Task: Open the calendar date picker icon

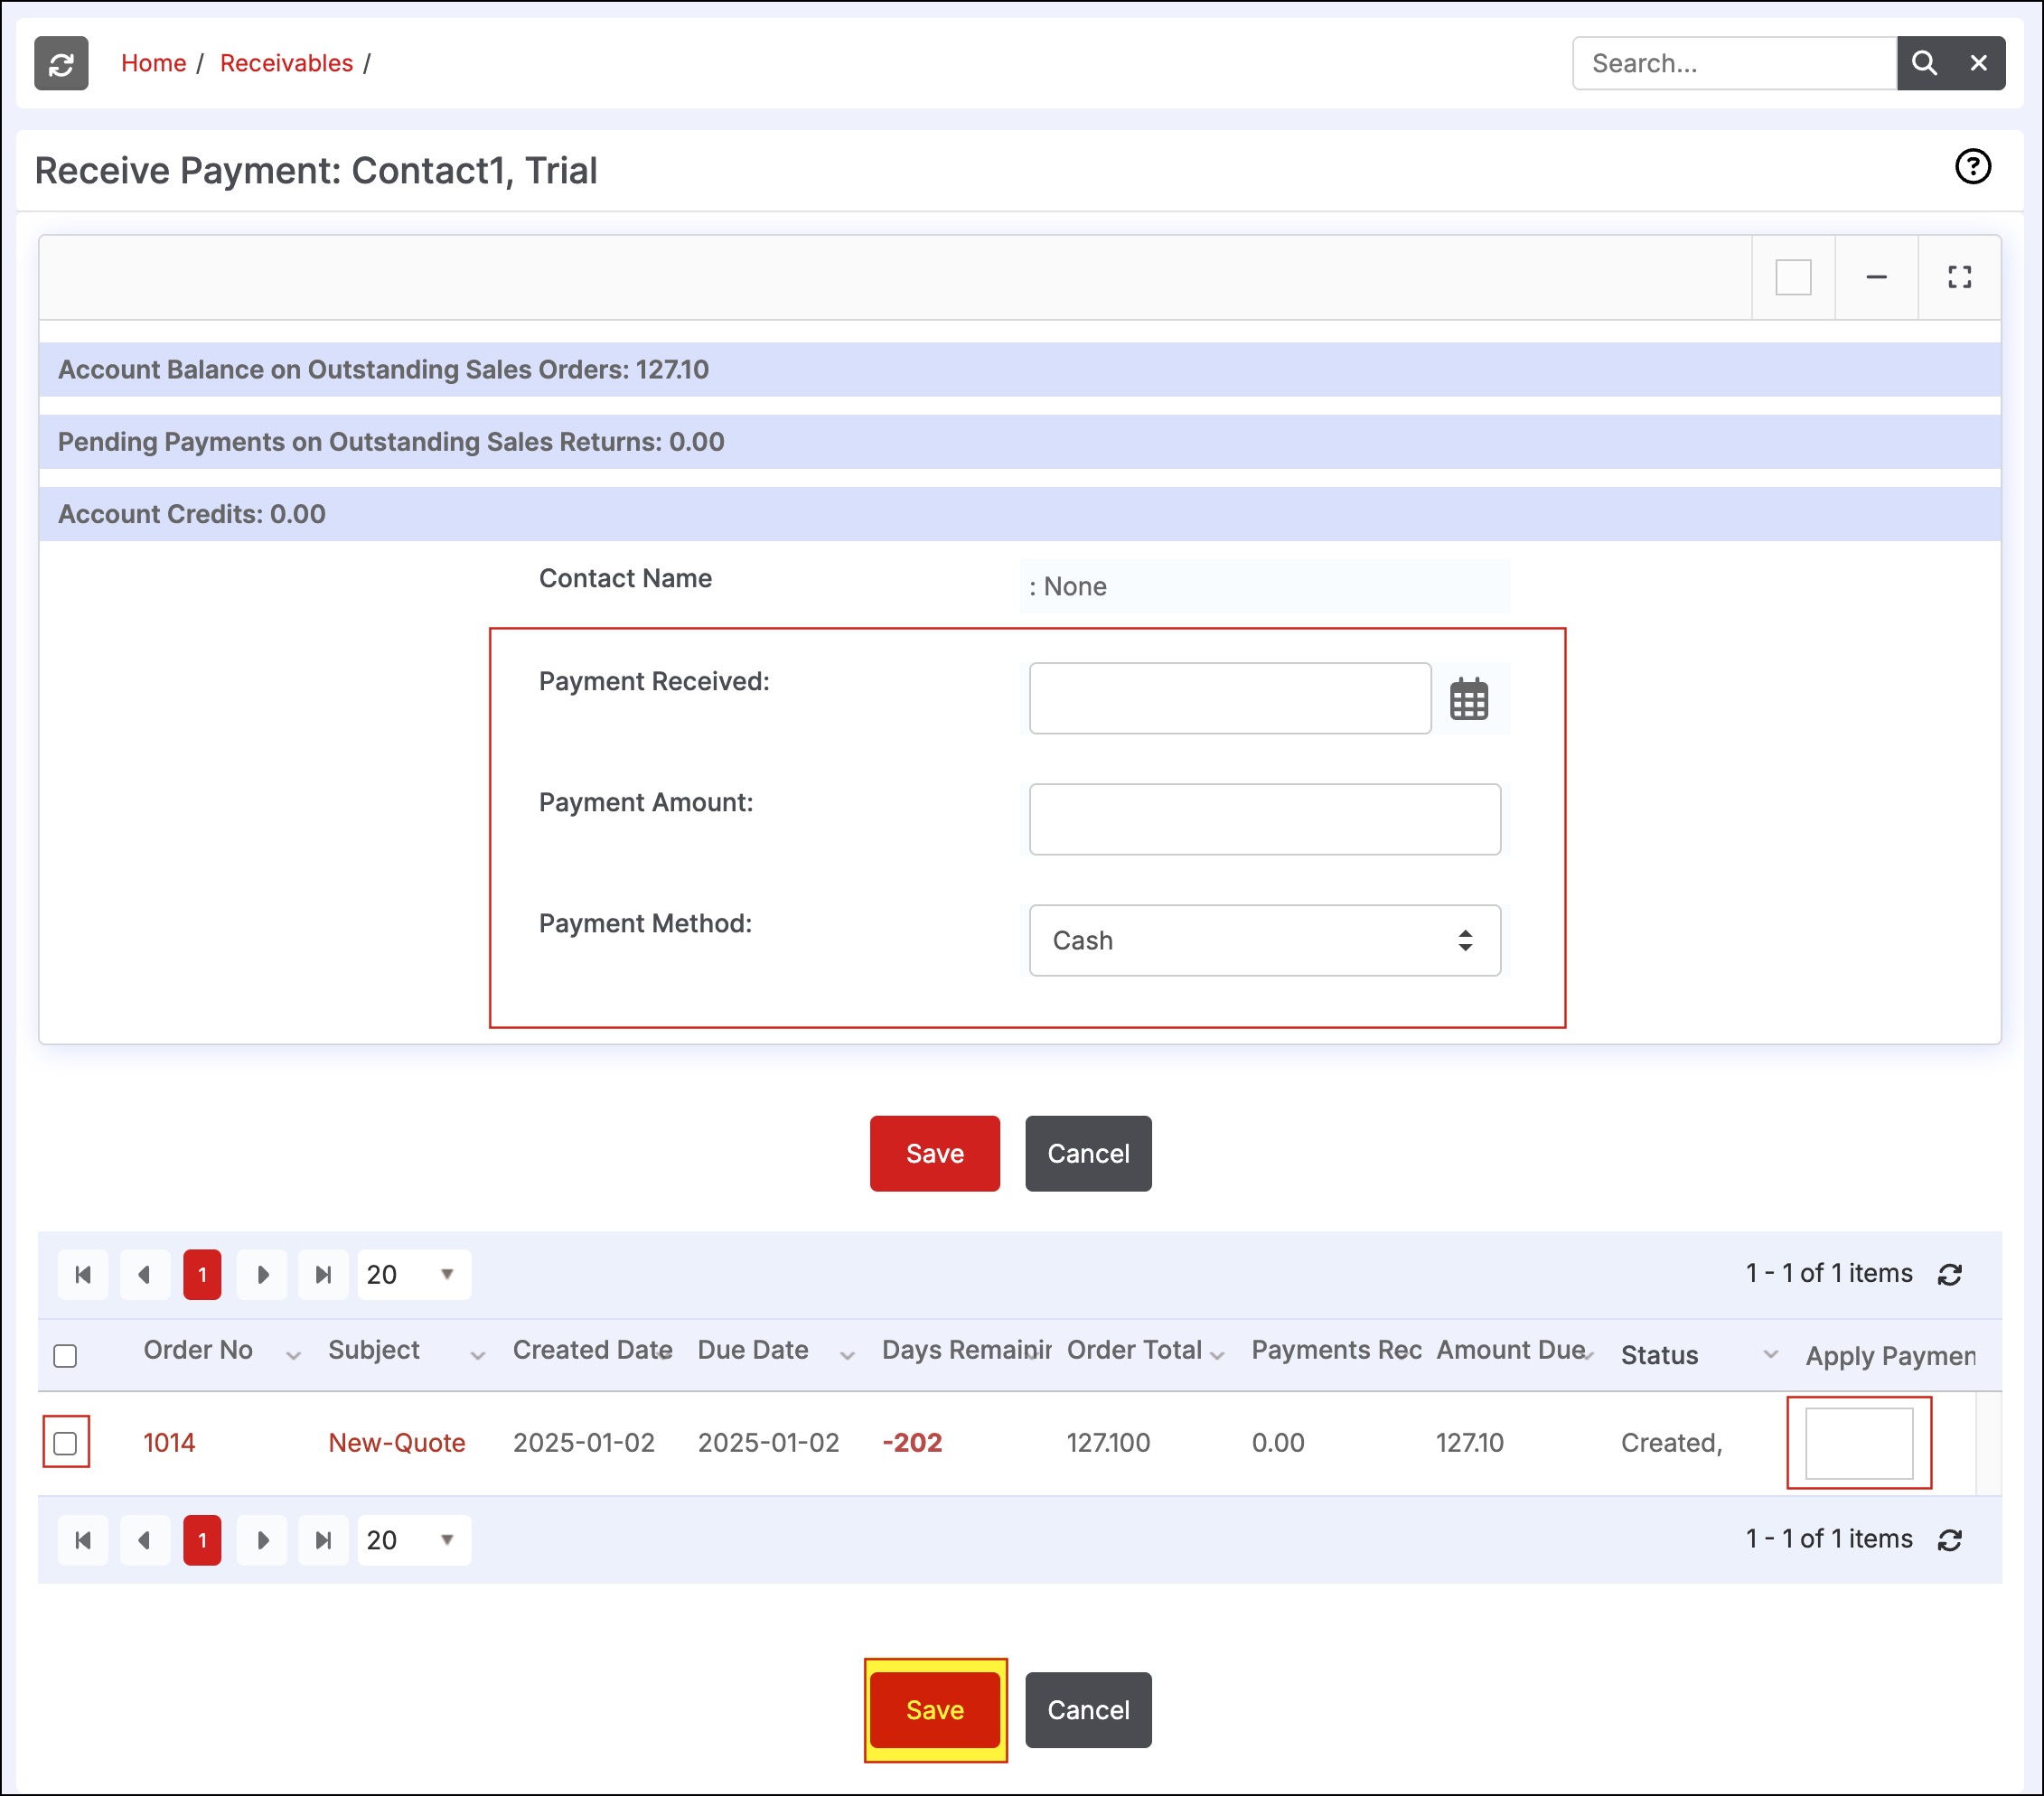Action: coord(1468,698)
